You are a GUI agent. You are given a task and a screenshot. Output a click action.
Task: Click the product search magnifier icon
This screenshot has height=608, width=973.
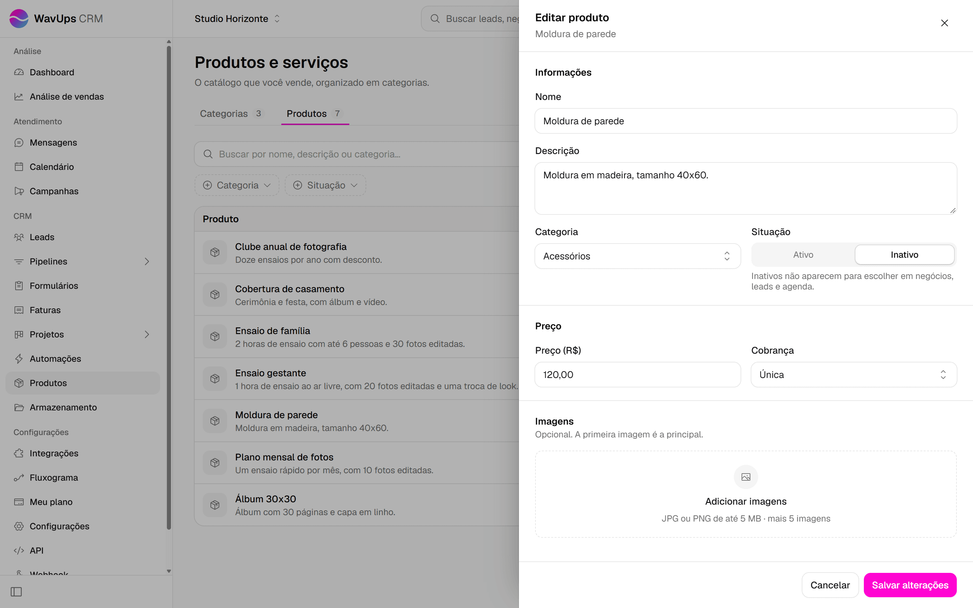[x=208, y=154]
